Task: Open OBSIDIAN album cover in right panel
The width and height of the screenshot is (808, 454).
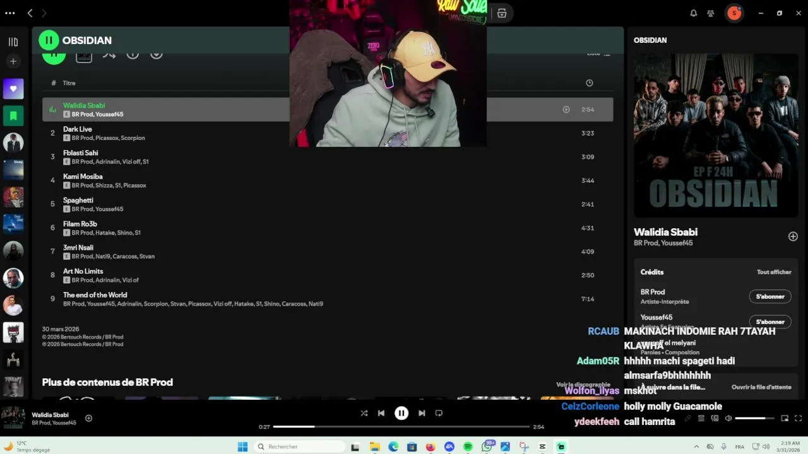Action: pyautogui.click(x=716, y=135)
